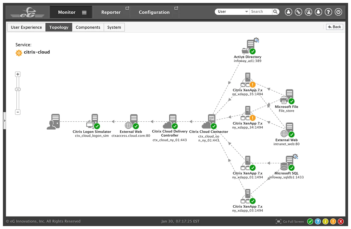Select the Active Directory infoway_ad1 node
Screen dimensions: 351x229
(x=249, y=46)
